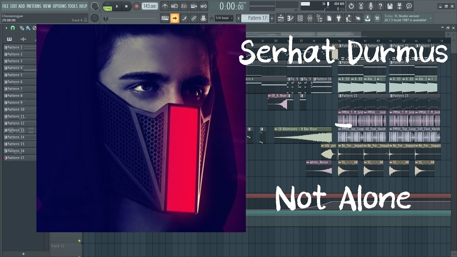Toggle multilink to controllers icon
457x257 pixels.
(x=194, y=18)
